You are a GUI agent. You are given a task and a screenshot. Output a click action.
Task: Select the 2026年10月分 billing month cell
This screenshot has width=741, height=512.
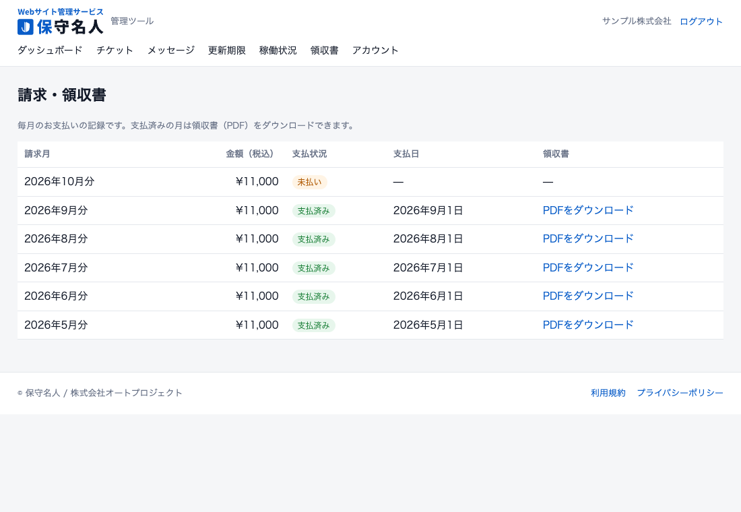pyautogui.click(x=59, y=181)
